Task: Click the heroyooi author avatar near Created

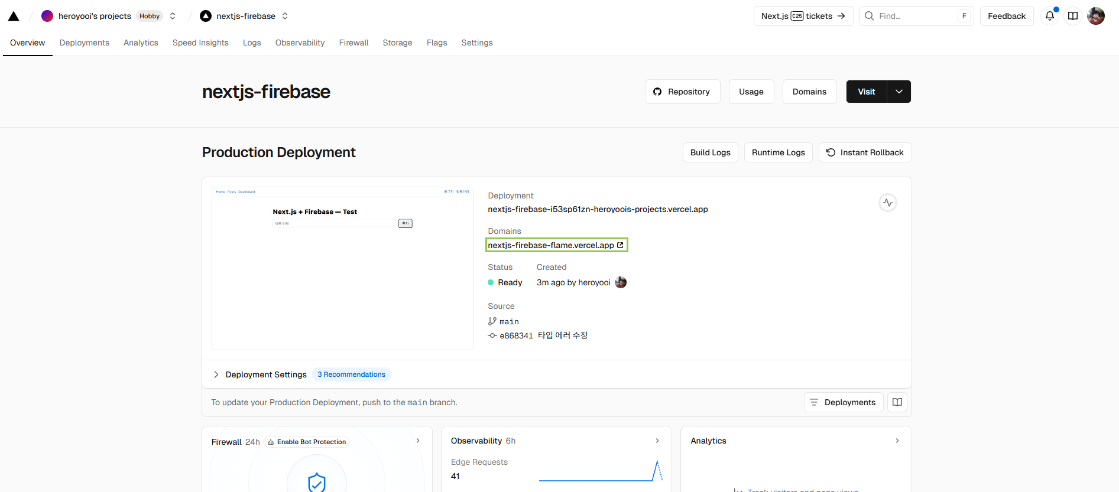Action: (x=621, y=282)
